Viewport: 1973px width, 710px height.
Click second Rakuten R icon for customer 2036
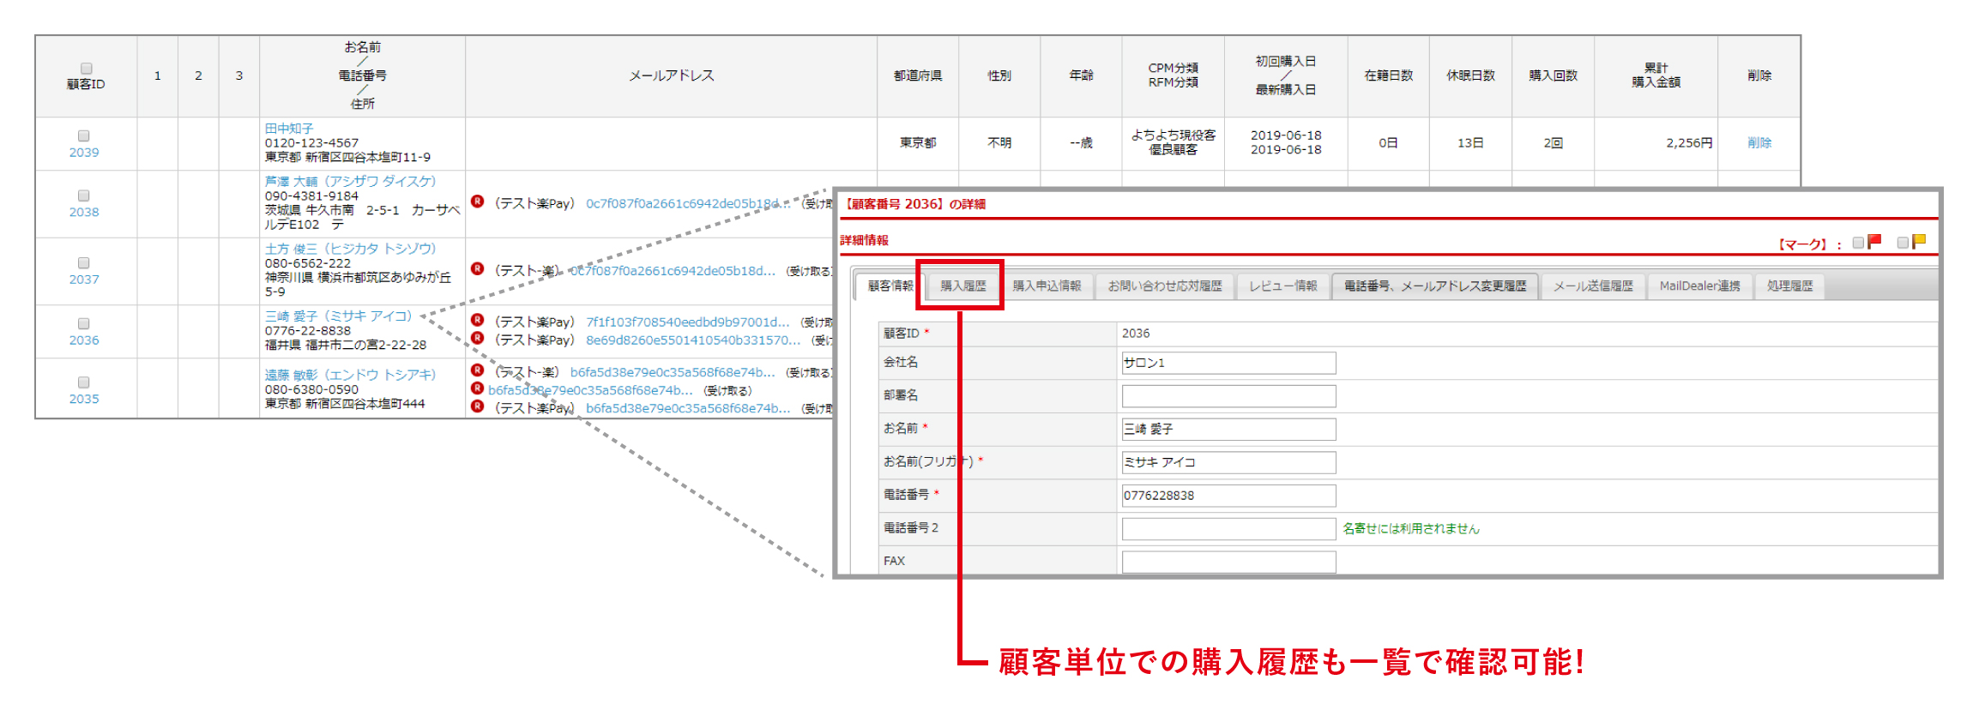point(478,339)
